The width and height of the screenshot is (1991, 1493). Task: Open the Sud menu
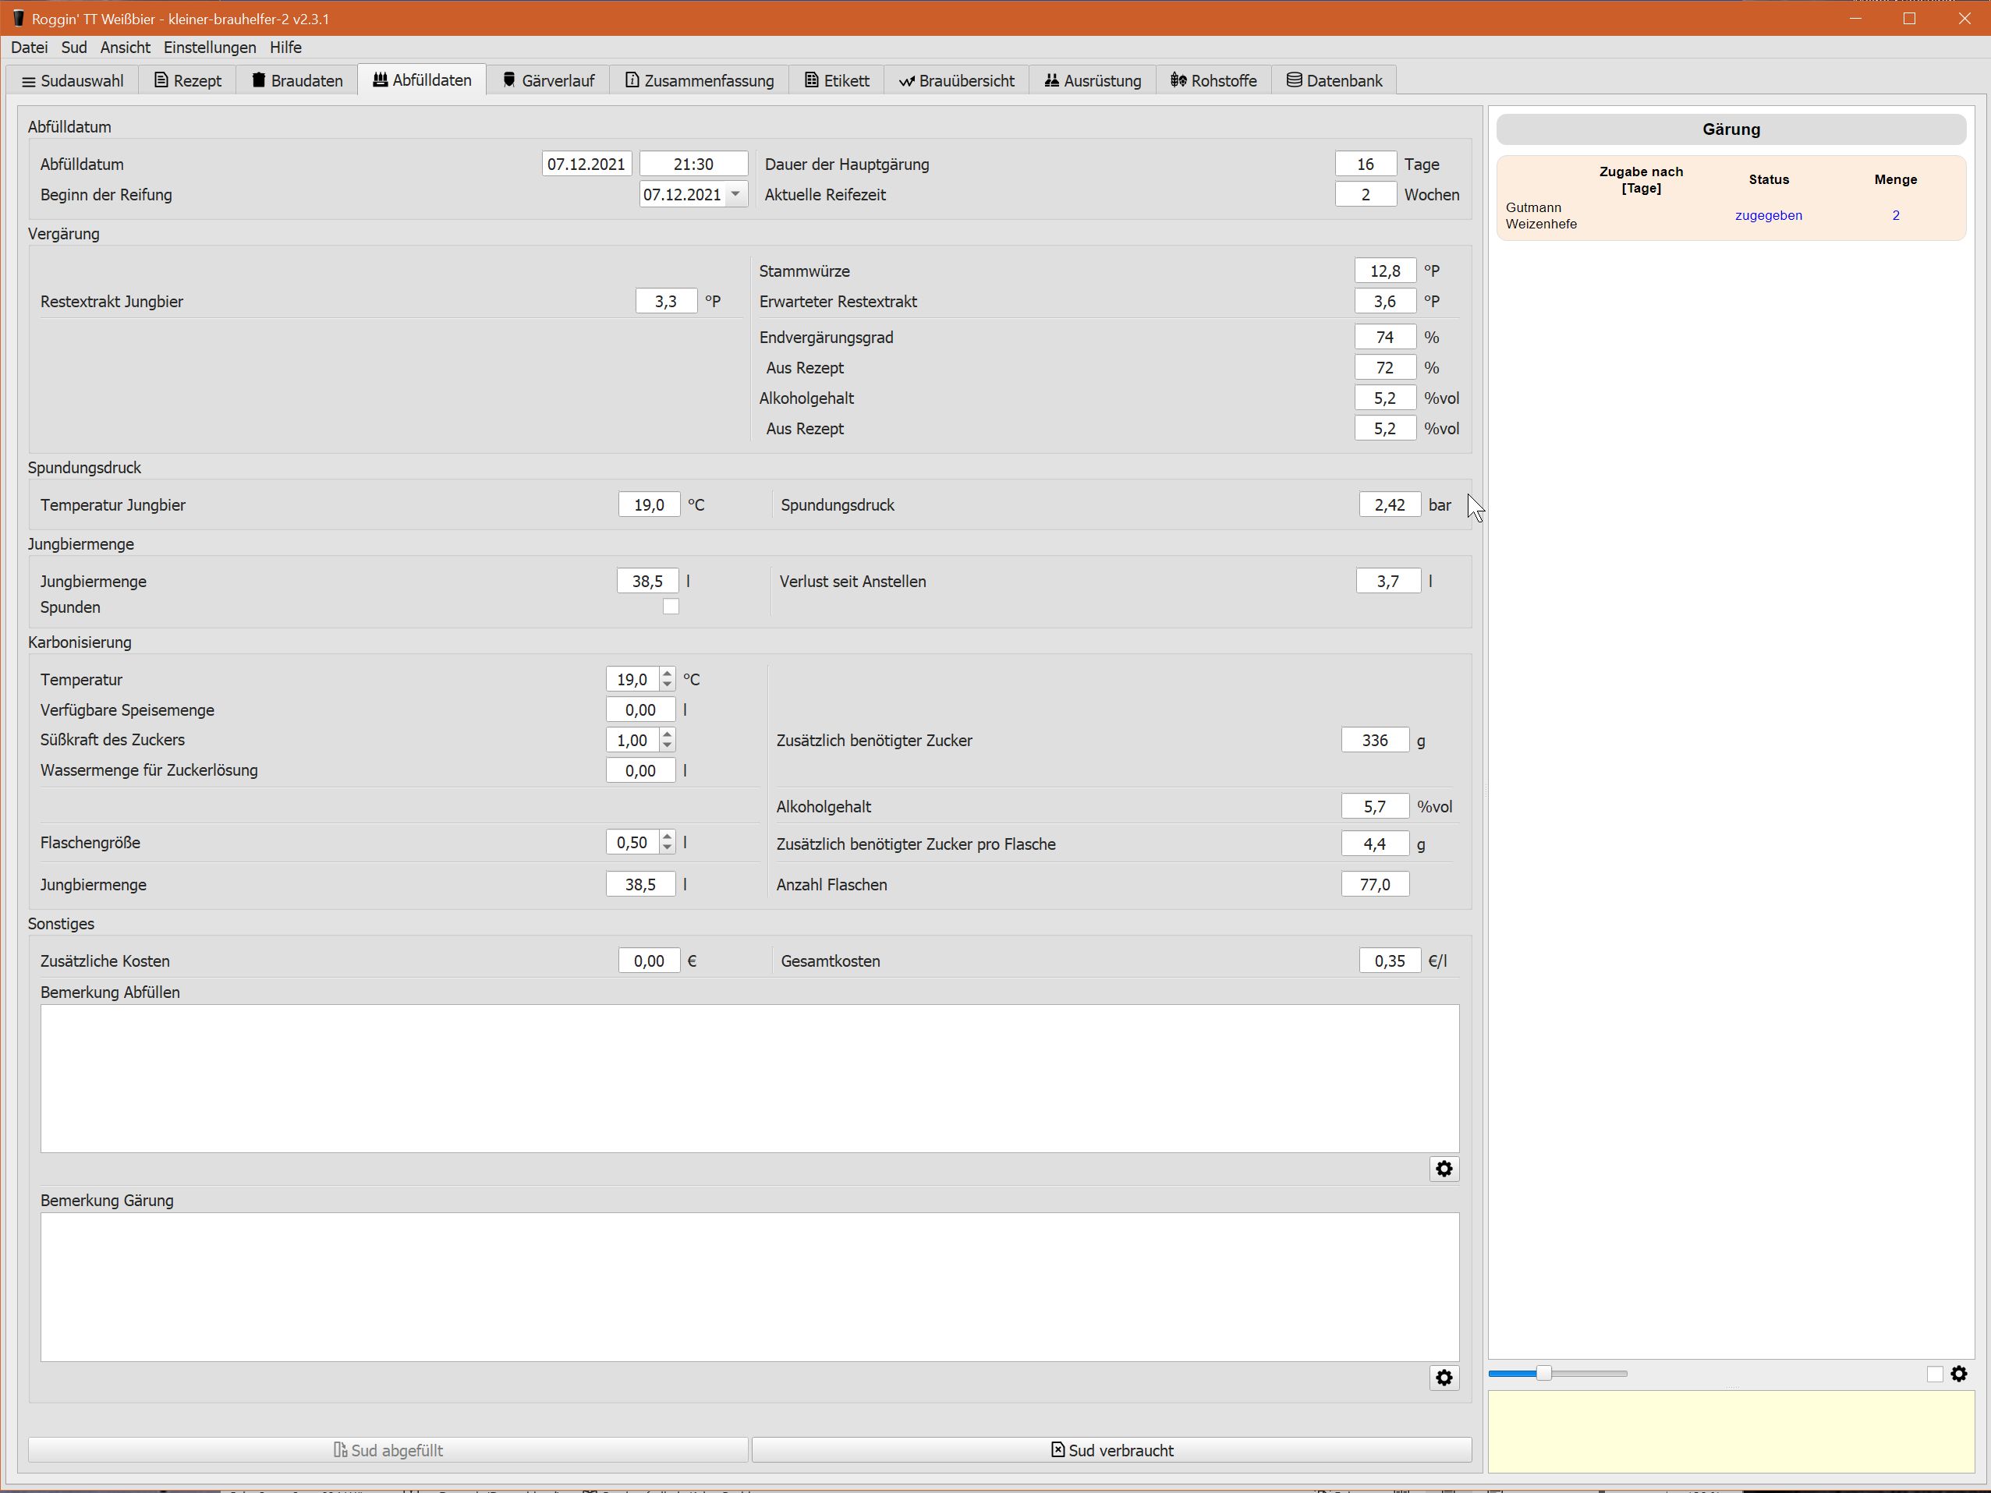pos(74,47)
